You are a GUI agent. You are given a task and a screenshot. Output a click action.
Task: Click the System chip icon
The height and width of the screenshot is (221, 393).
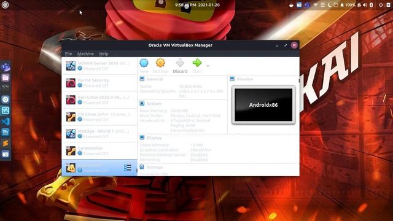point(142,103)
